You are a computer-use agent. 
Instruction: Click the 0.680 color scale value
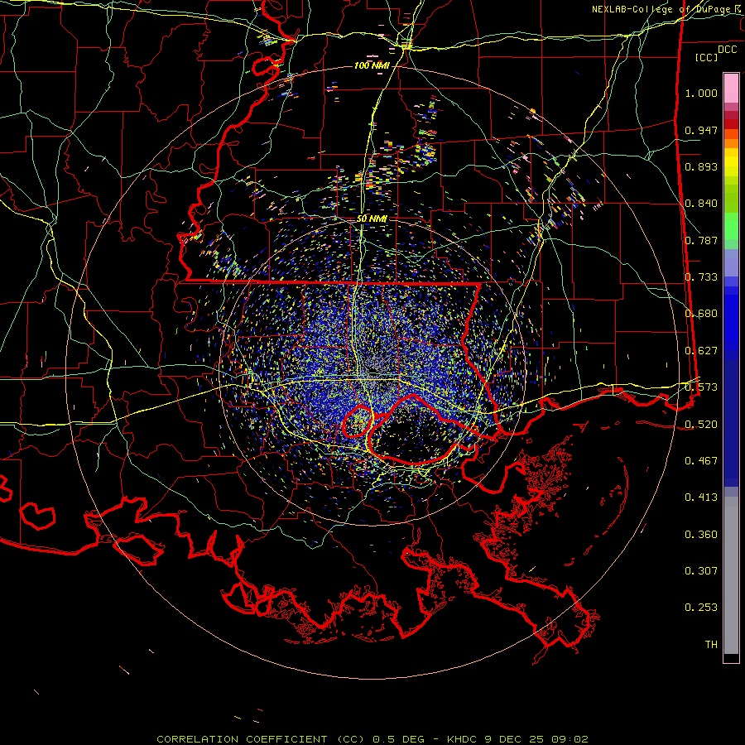point(701,314)
